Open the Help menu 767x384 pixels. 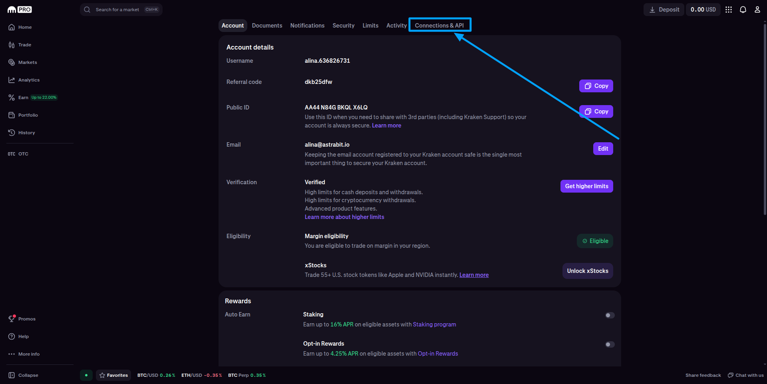(18, 336)
